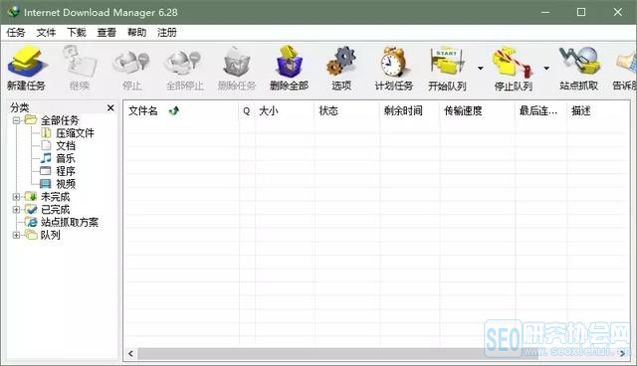
Task: Expand the 队列 tree node
Action: coord(16,235)
